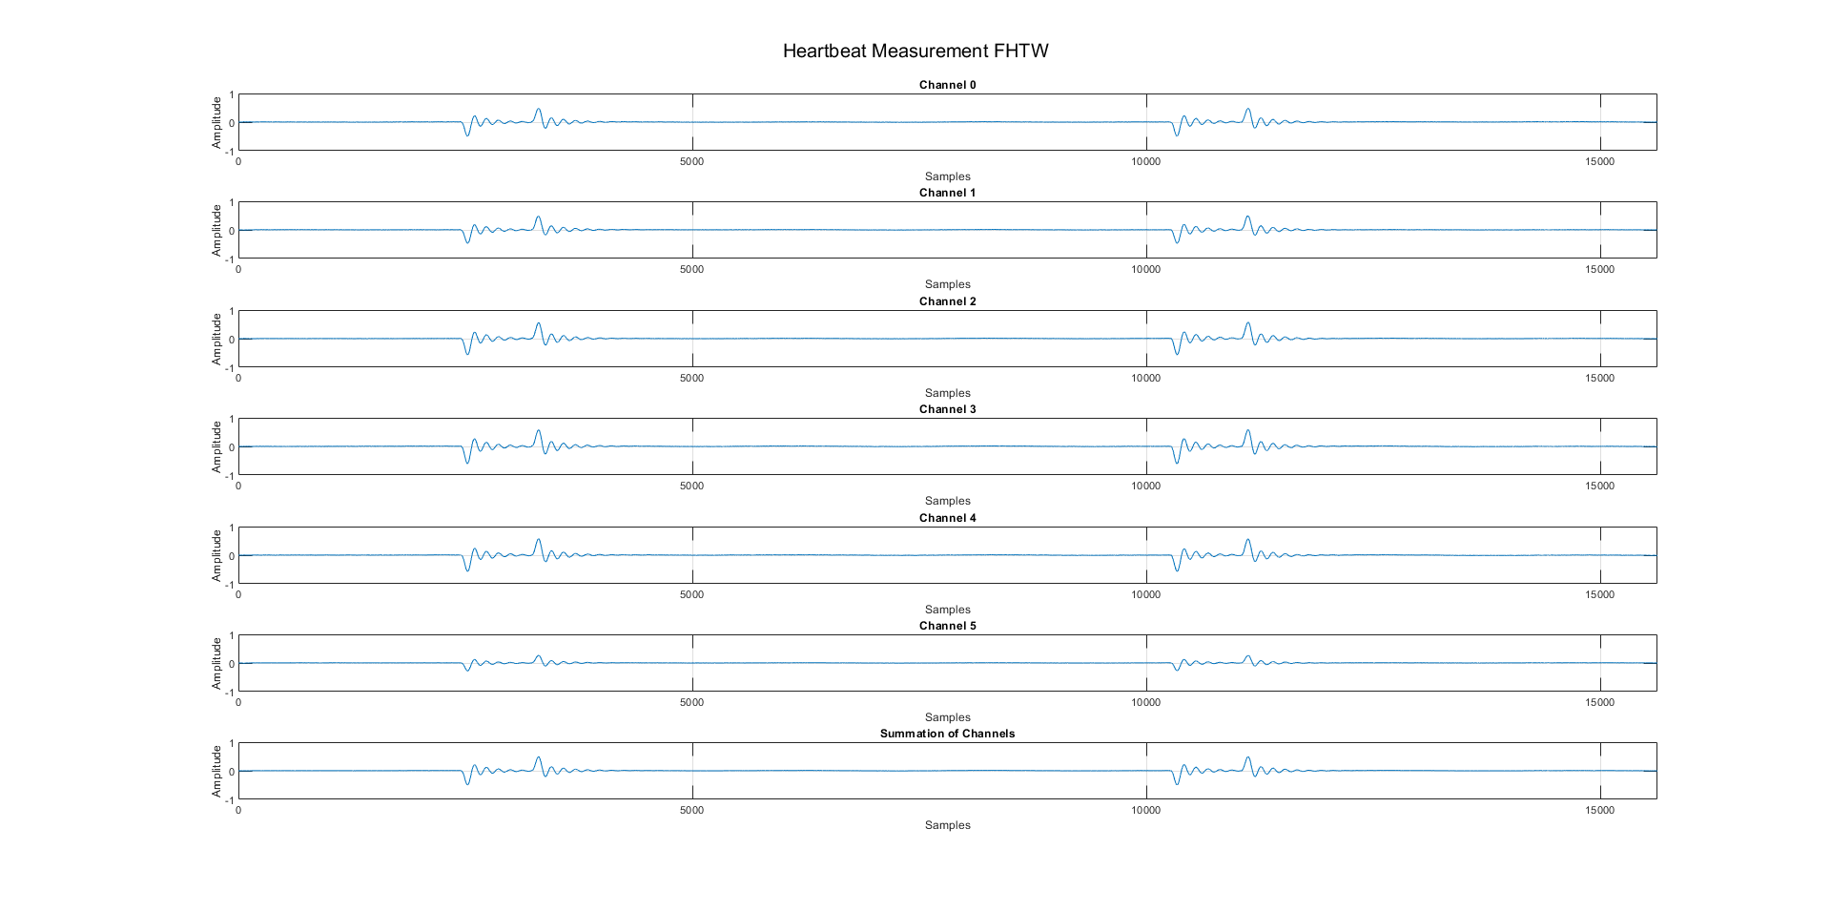Click the 5000 tick label on Channel 1 axis
This screenshot has width=1831, height=911.
tap(691, 269)
